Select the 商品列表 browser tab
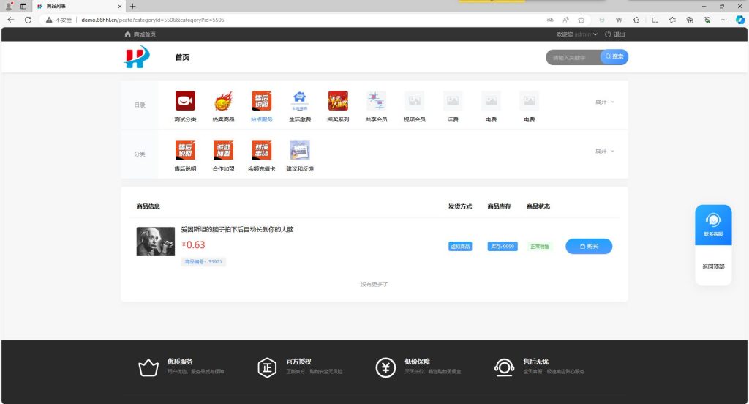This screenshot has height=404, width=749. (79, 6)
